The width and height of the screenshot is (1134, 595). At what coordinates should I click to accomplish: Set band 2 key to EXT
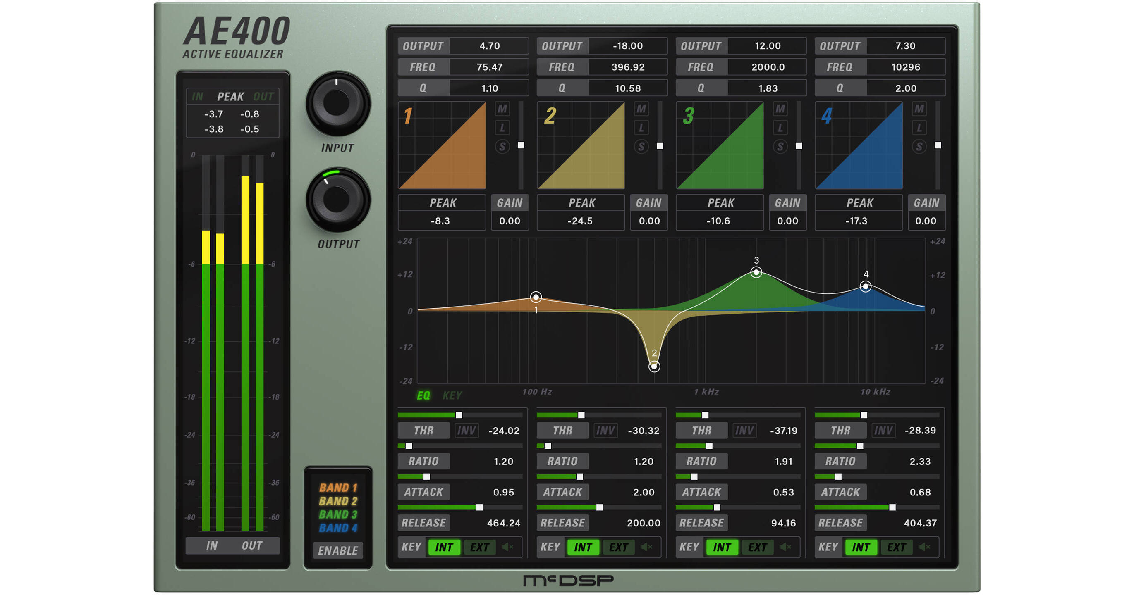point(619,547)
